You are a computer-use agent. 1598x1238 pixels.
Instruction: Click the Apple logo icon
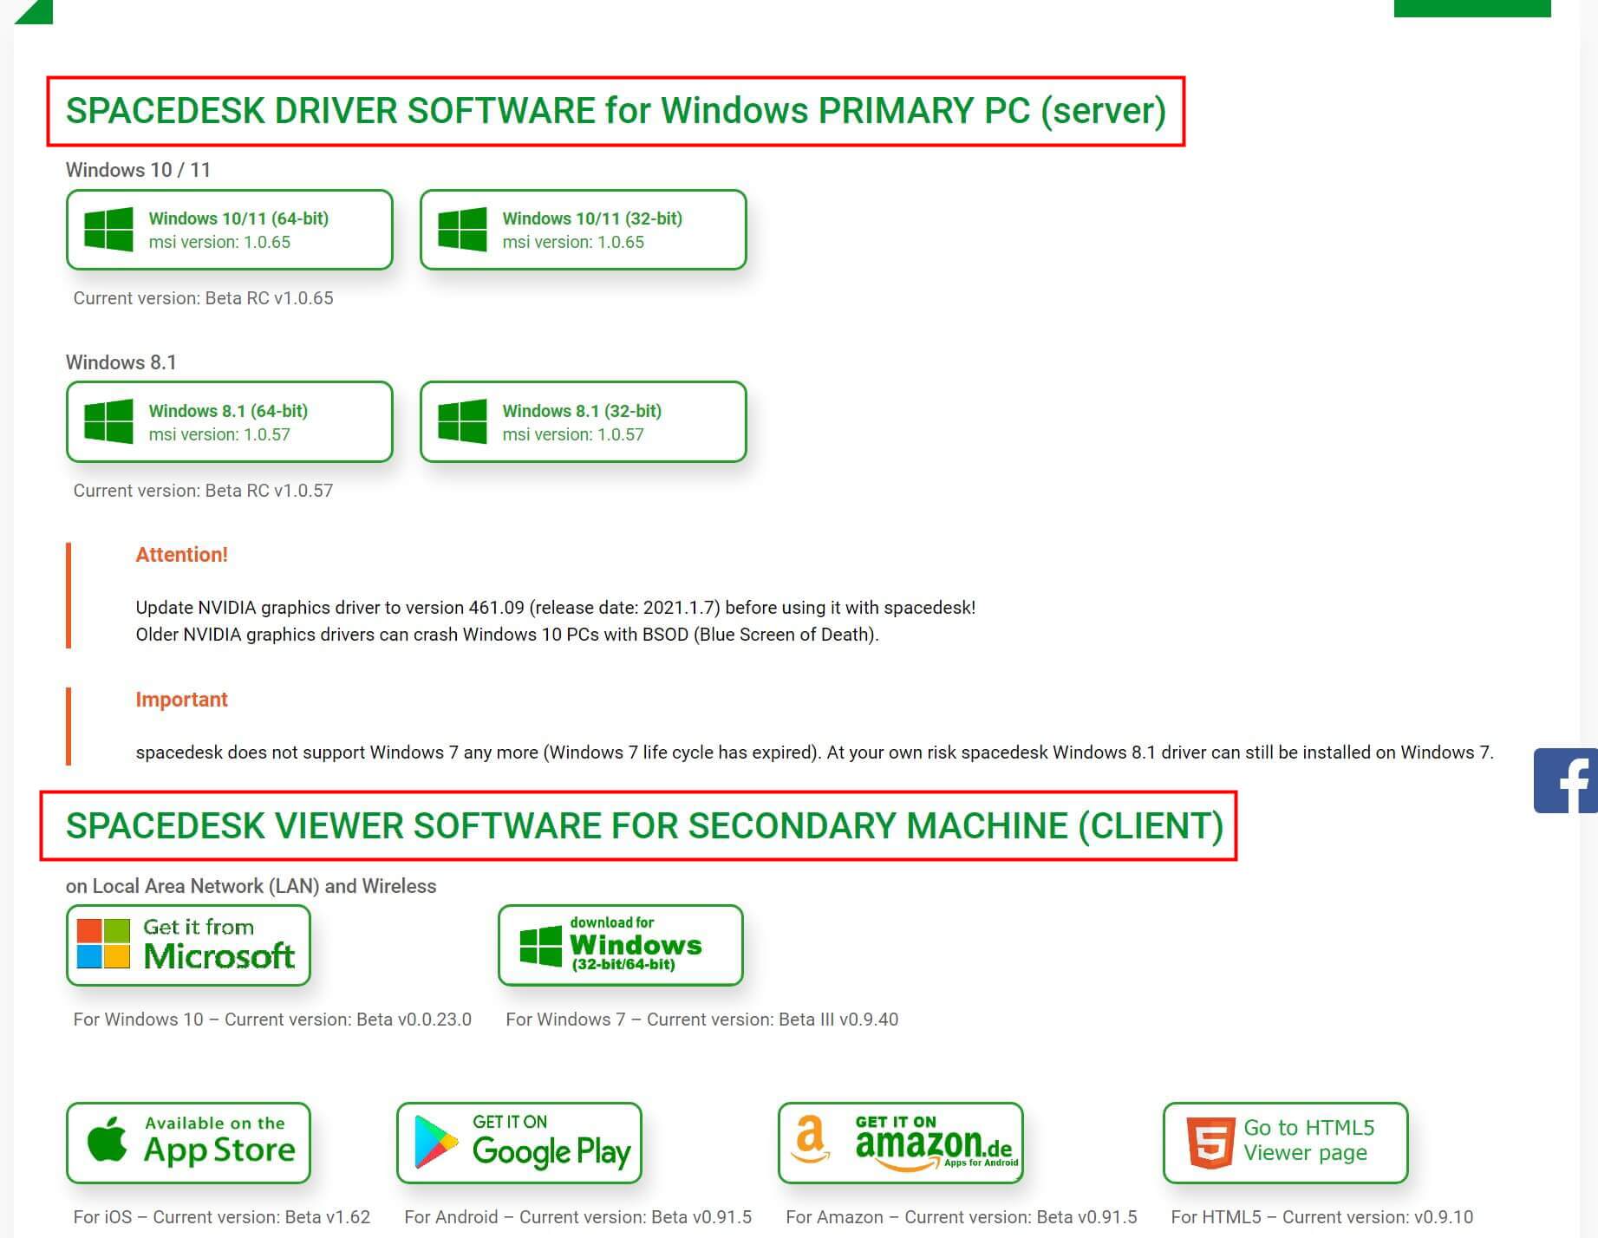coord(108,1139)
